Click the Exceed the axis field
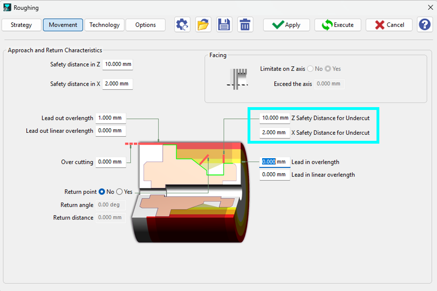437x291 pixels. pos(330,84)
